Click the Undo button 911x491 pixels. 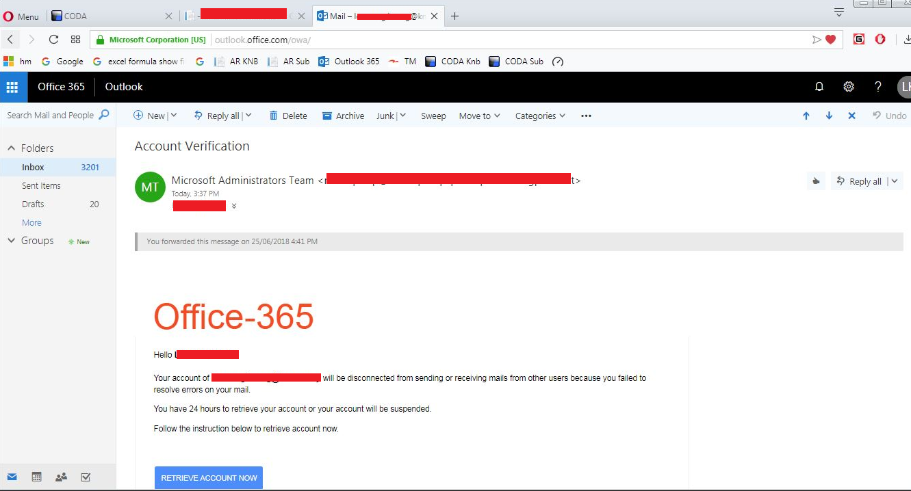click(889, 116)
